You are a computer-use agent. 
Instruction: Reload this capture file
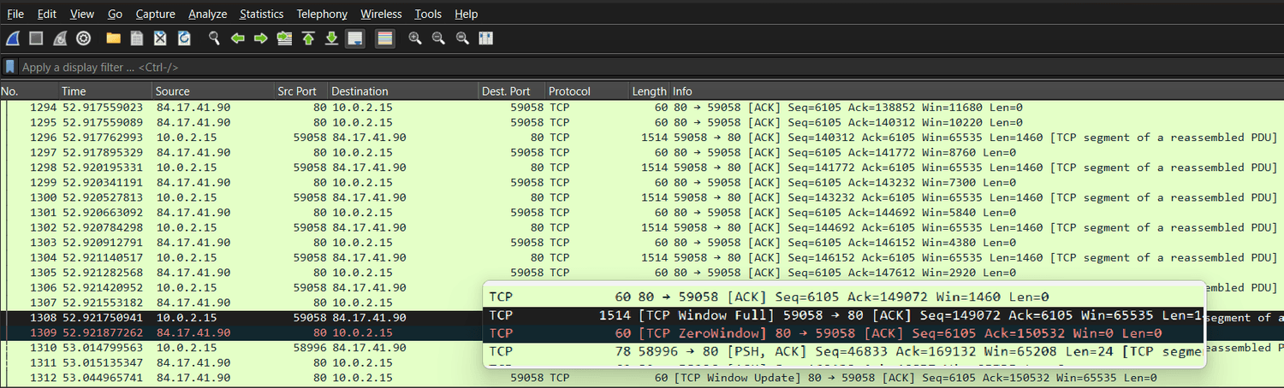pyautogui.click(x=184, y=38)
